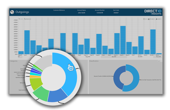Select the Sep 9 bar

pyautogui.click(x=111, y=51)
